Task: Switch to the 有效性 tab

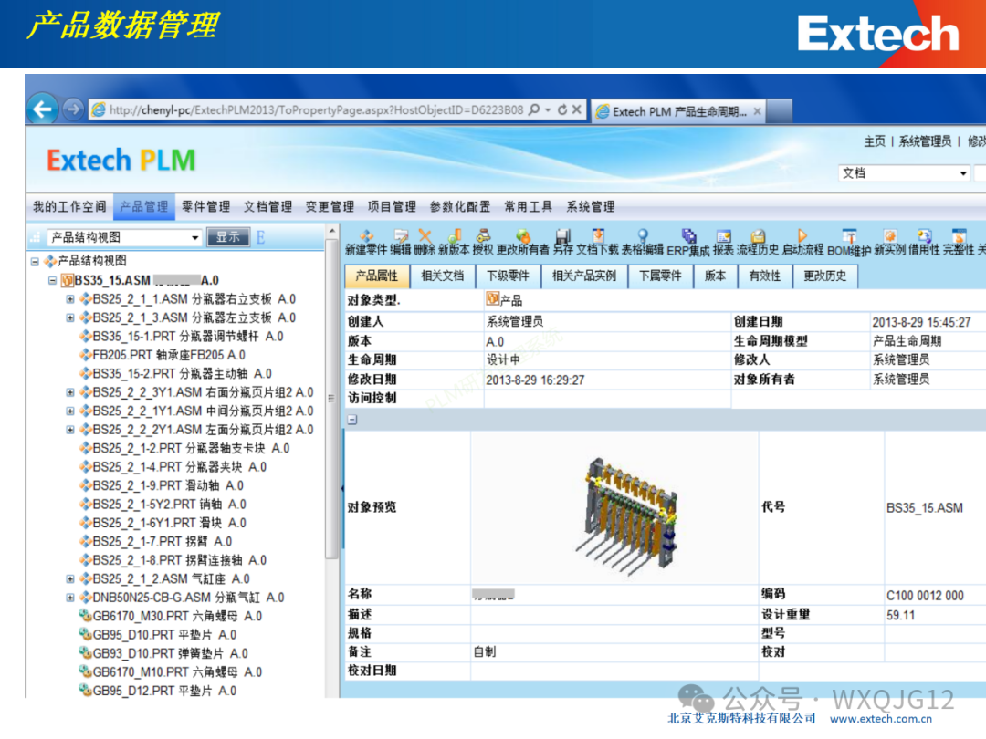Action: coord(765,276)
